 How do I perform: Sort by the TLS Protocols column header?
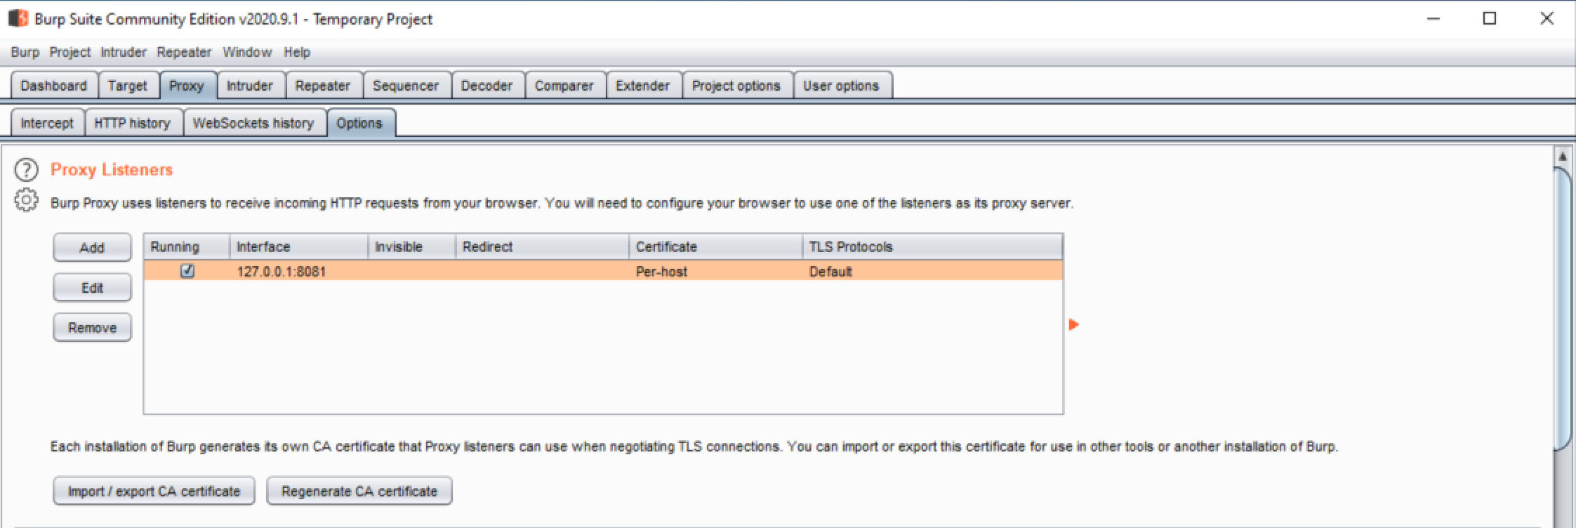(932, 246)
